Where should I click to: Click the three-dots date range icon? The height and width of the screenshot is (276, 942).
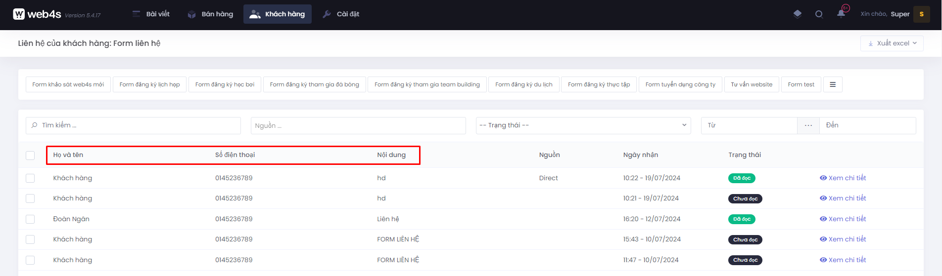point(808,125)
